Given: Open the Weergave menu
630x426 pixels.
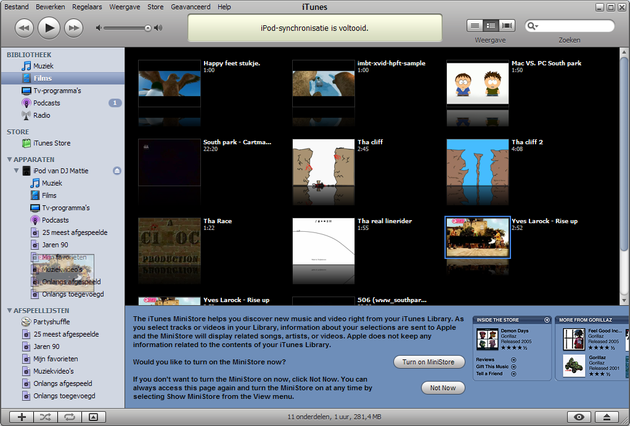Looking at the screenshot, I should pyautogui.click(x=125, y=7).
